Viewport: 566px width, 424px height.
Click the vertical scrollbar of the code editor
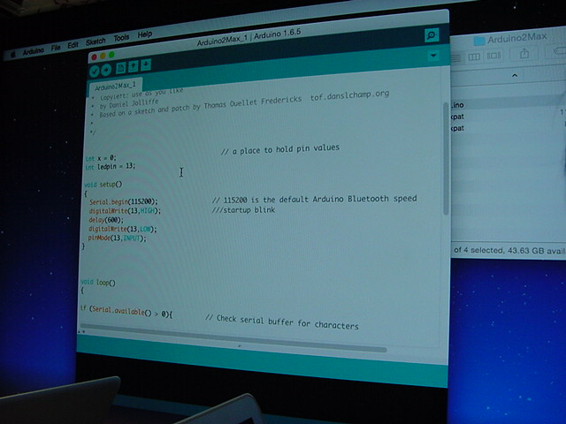click(x=446, y=159)
